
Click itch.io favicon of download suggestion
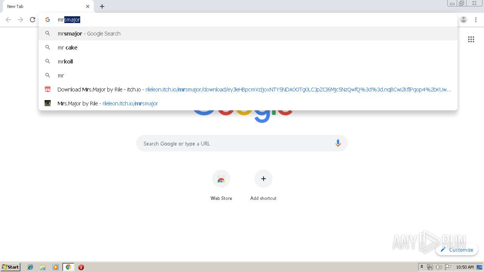[48, 90]
